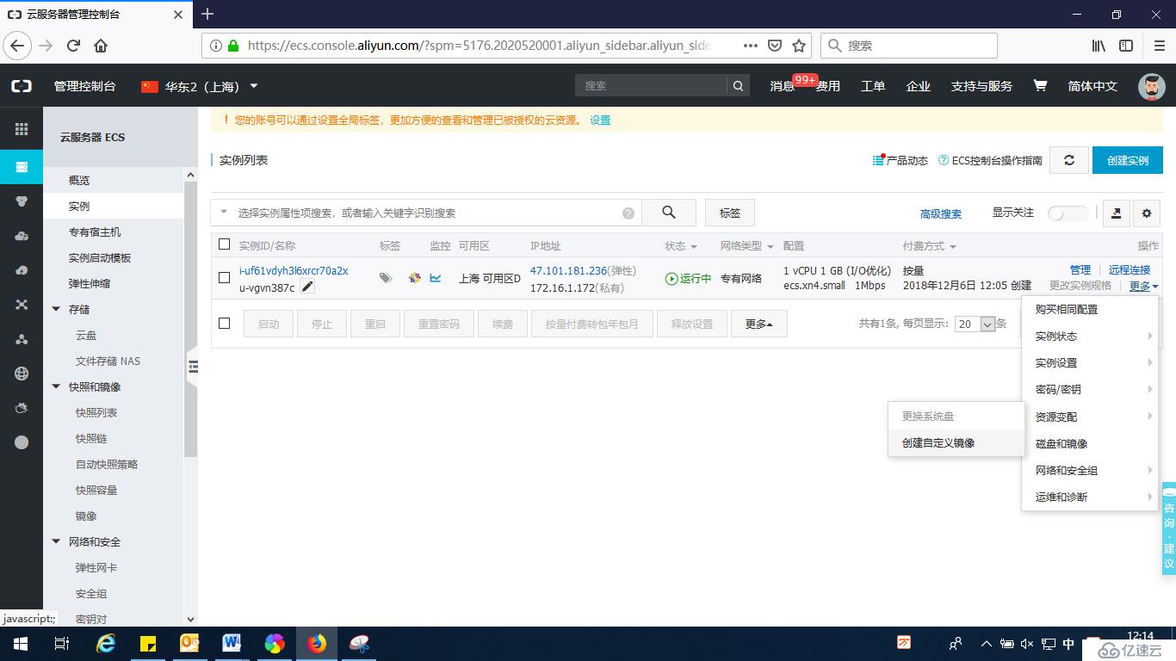Open the 高级搜索 link
The image size is (1176, 661).
click(x=941, y=214)
